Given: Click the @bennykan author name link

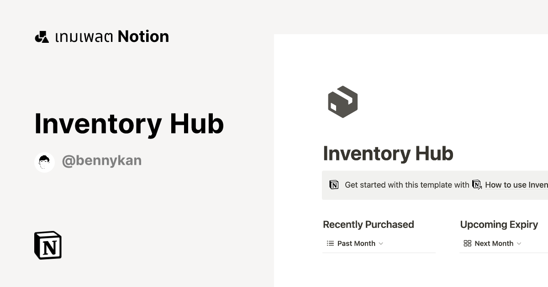Looking at the screenshot, I should coord(101,160).
